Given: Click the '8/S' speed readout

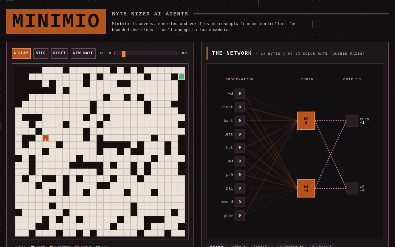Looking at the screenshot, I should (185, 53).
